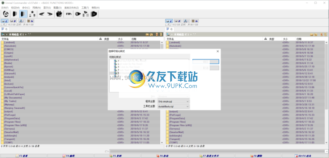Select drive C in right panel
The width and height of the screenshot is (329, 158).
169,21
